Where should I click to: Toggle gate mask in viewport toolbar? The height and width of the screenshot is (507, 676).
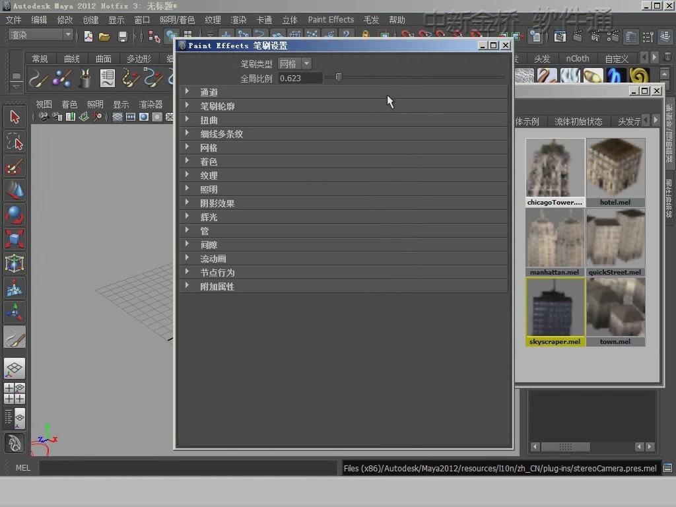click(157, 117)
